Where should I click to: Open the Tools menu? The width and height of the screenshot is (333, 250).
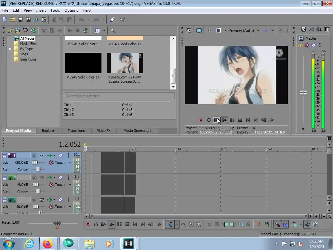(x=55, y=10)
